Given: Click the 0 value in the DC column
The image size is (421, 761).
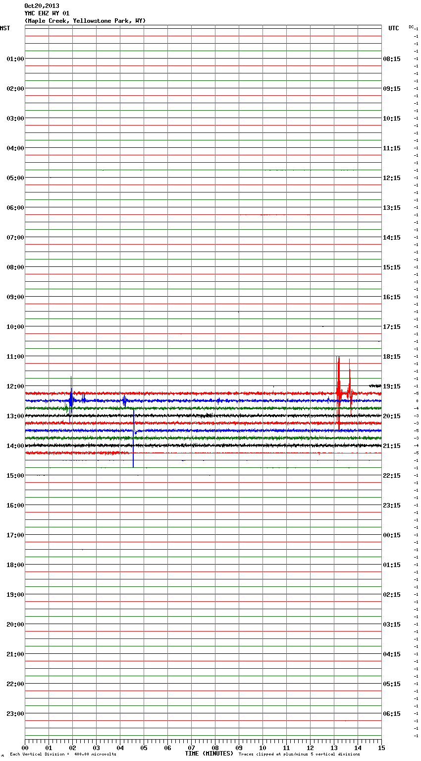Looking at the screenshot, I should (x=417, y=401).
